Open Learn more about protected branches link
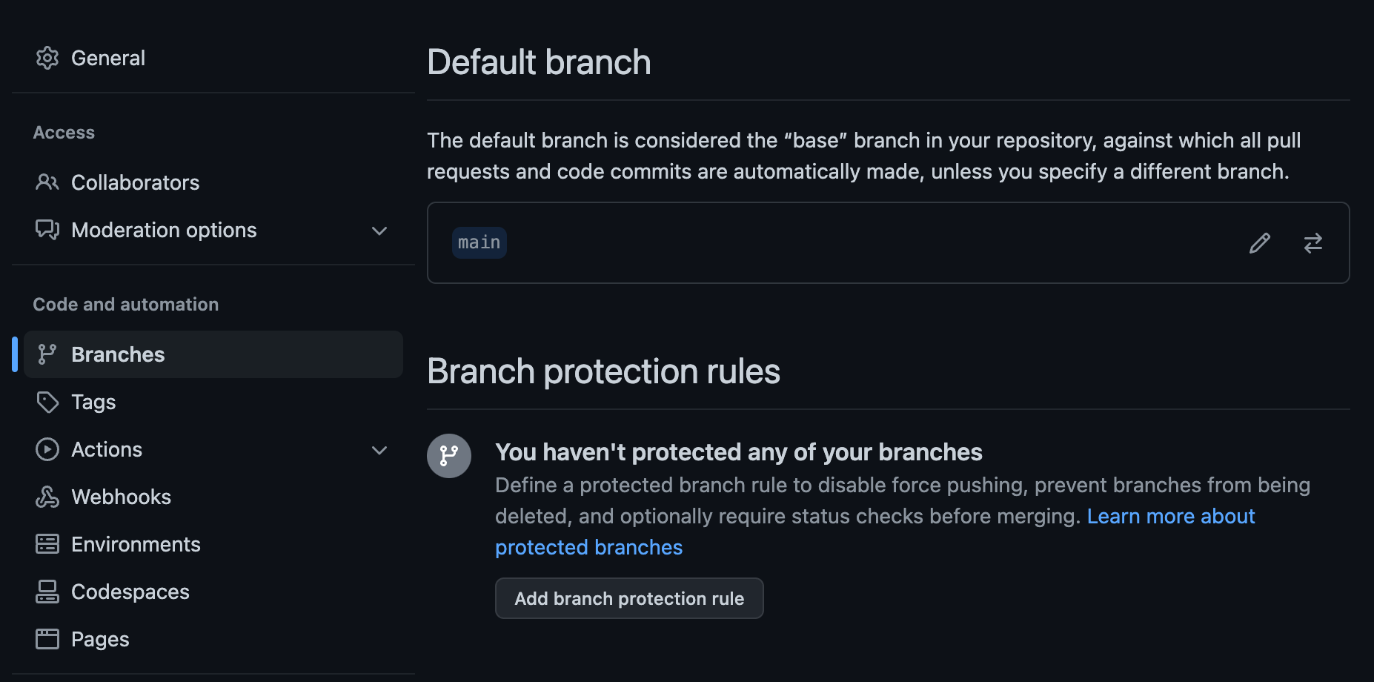Viewport: 1374px width, 682px height. pyautogui.click(x=874, y=532)
